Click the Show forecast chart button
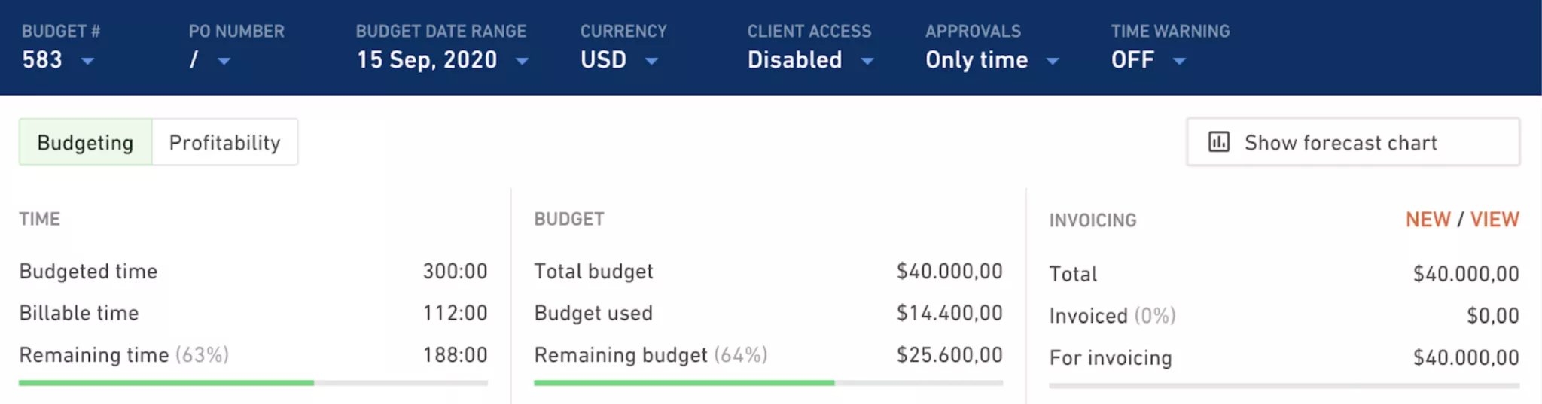Viewport: 1542px width, 404px height. 1353,142
